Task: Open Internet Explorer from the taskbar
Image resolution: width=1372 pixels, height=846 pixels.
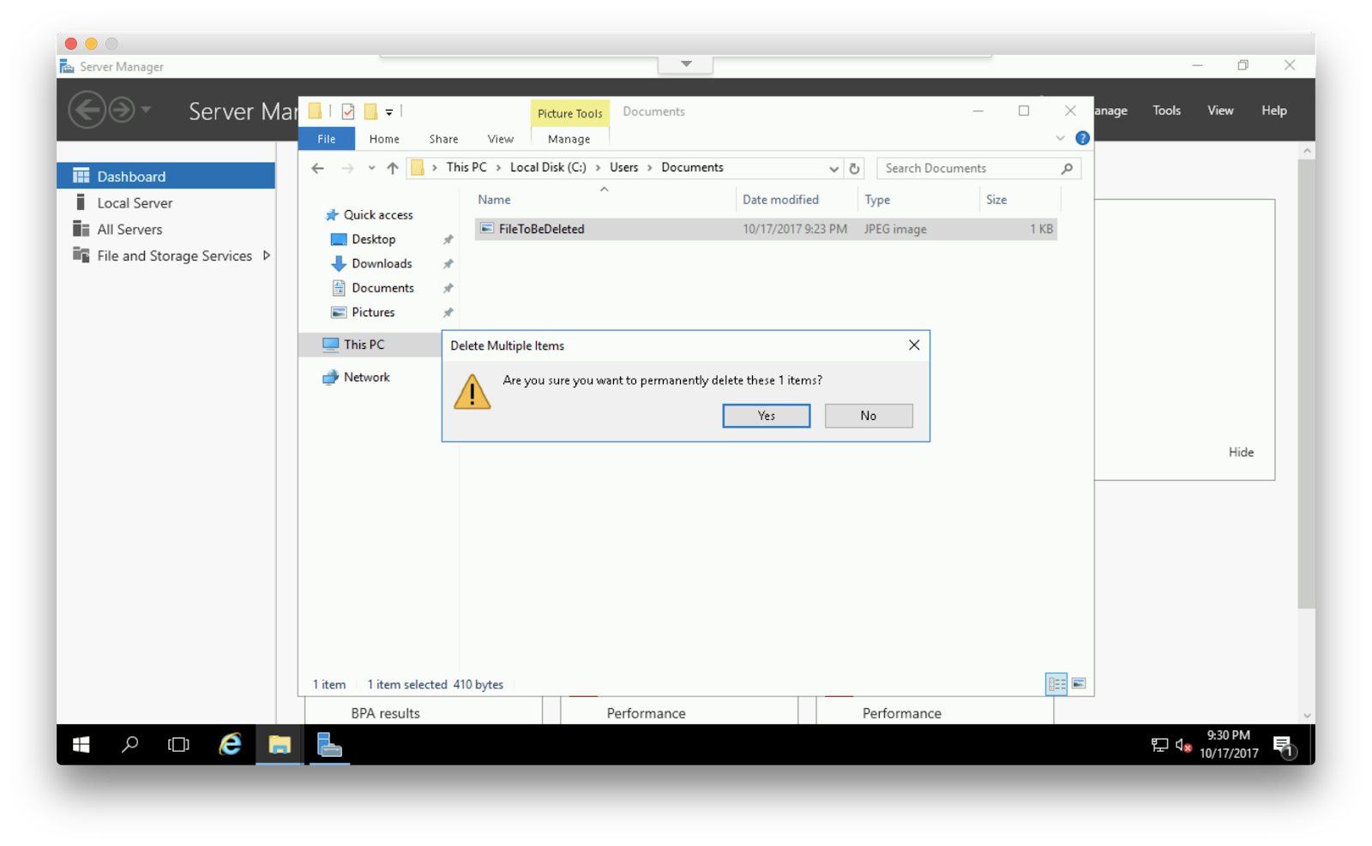Action: point(228,745)
